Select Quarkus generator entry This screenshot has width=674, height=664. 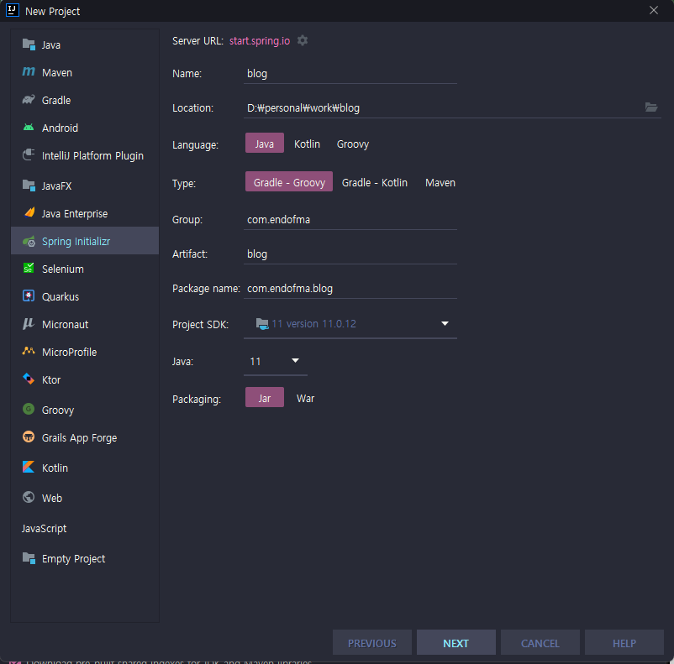click(85, 297)
